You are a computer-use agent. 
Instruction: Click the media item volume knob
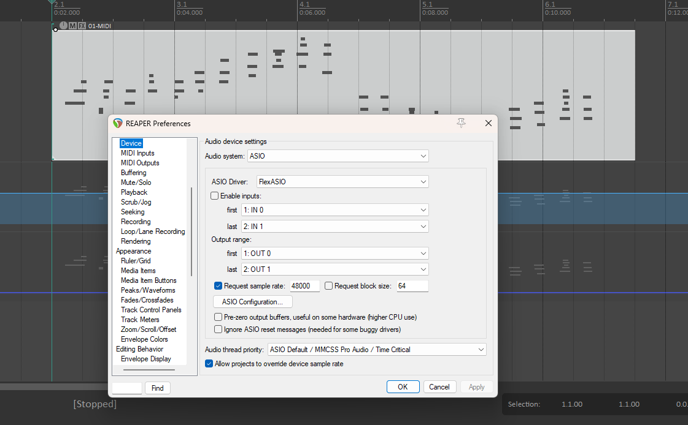tap(64, 26)
